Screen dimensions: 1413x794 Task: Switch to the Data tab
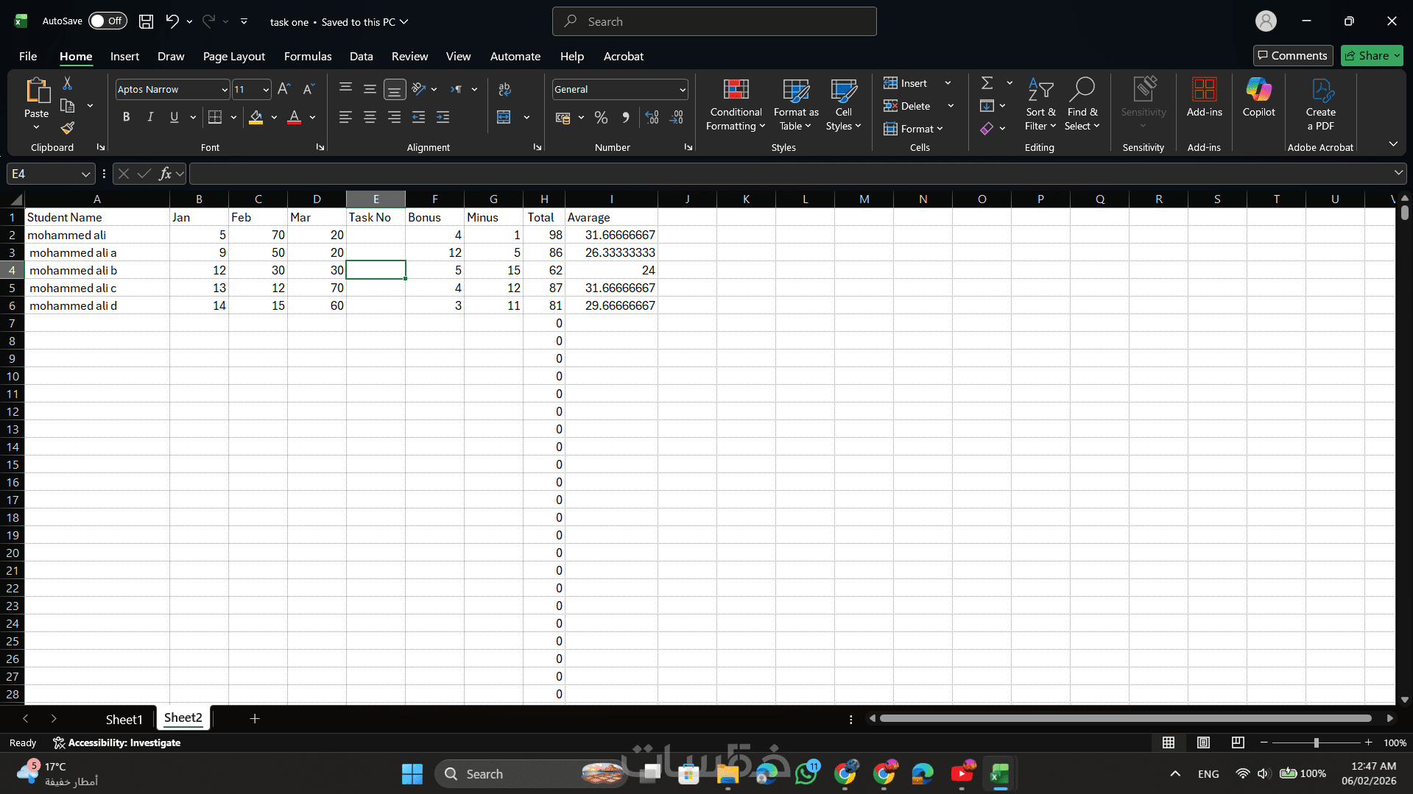click(361, 57)
